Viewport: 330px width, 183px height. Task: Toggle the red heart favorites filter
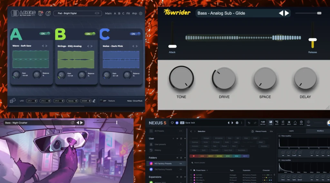pos(194,156)
